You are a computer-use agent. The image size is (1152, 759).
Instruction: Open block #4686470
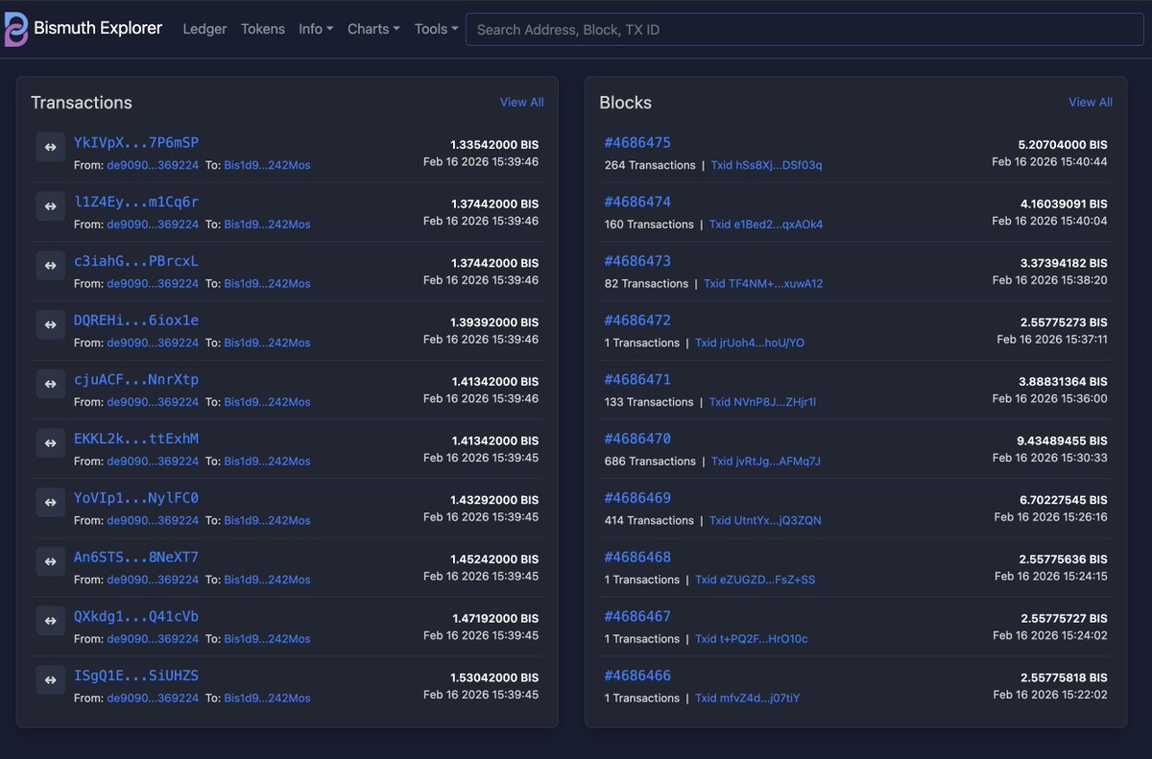(x=637, y=439)
